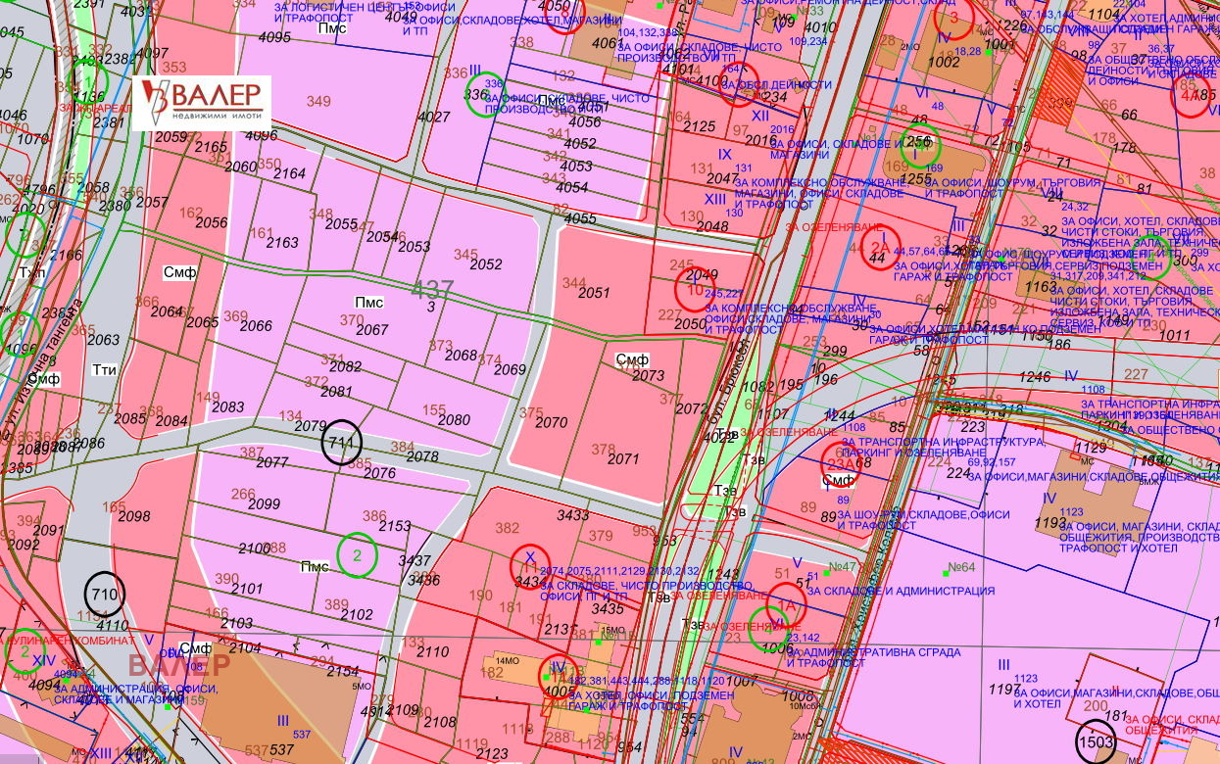Click parcel number 2071
The width and height of the screenshot is (1220, 764).
click(x=623, y=458)
